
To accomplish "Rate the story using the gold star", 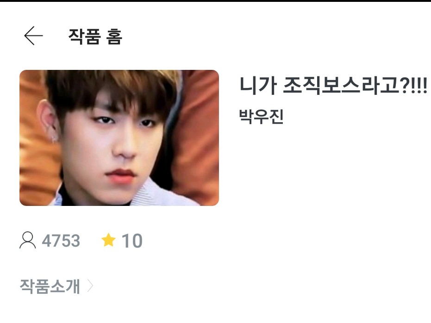I will (108, 240).
